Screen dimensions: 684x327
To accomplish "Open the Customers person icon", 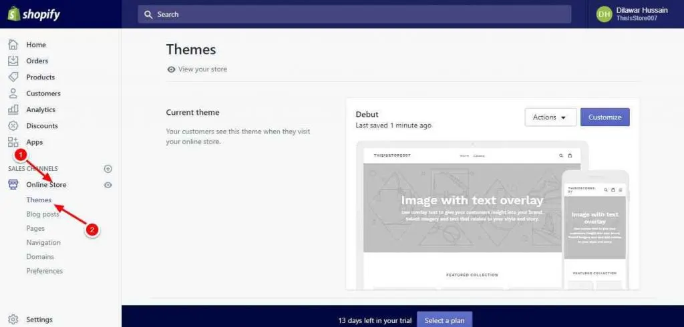I will point(13,93).
